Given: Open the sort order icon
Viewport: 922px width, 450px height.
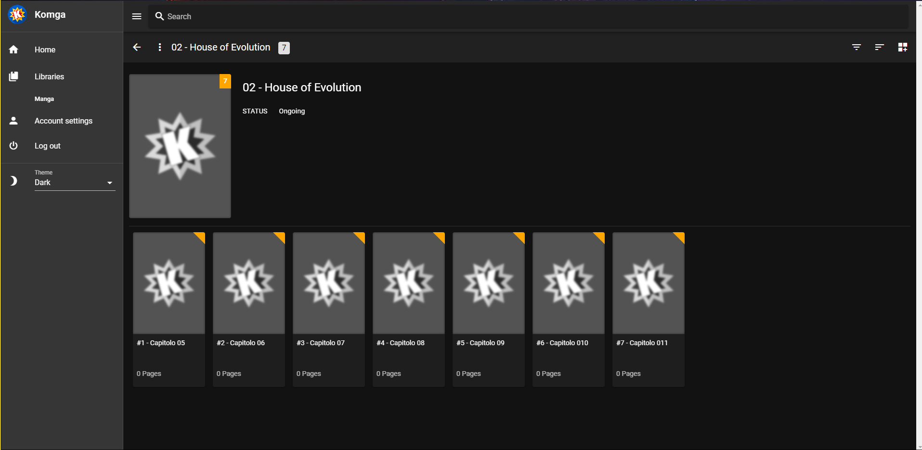Looking at the screenshot, I should coord(880,47).
